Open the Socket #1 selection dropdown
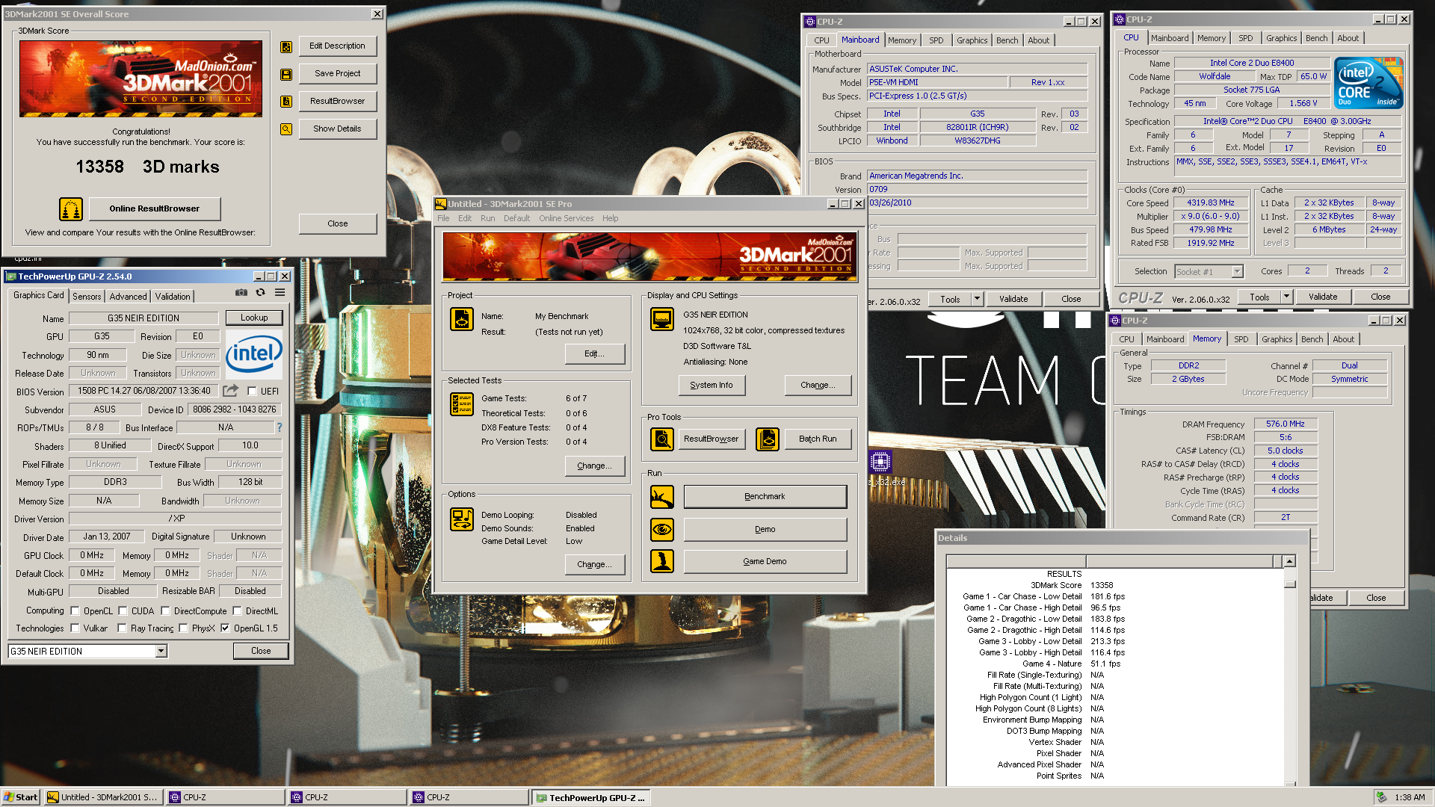This screenshot has height=807, width=1435. 1237,272
